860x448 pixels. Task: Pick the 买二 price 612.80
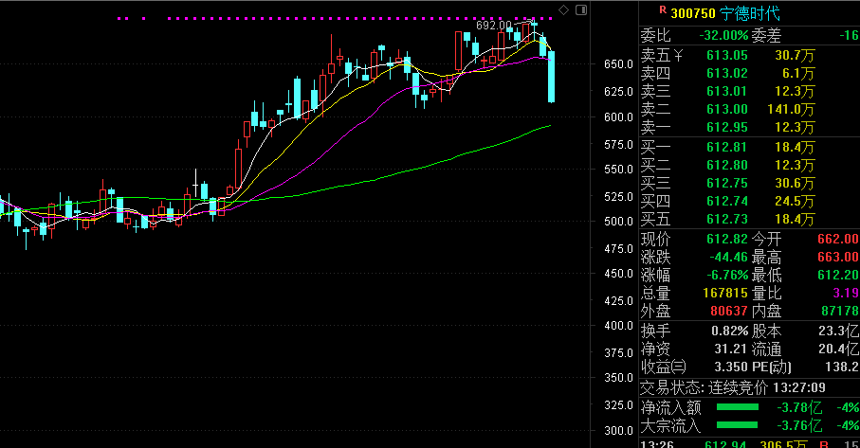click(726, 165)
